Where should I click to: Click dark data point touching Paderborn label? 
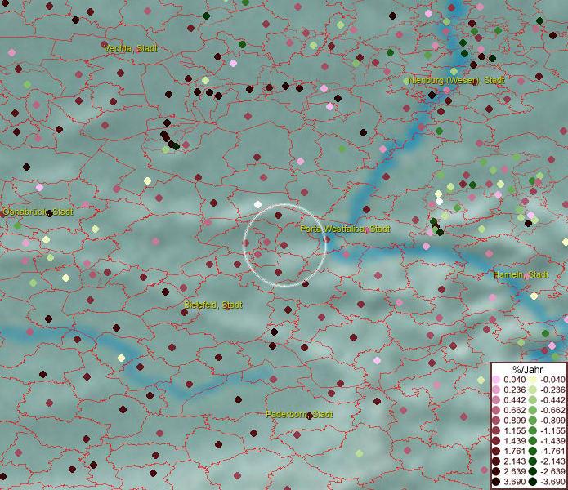point(309,416)
